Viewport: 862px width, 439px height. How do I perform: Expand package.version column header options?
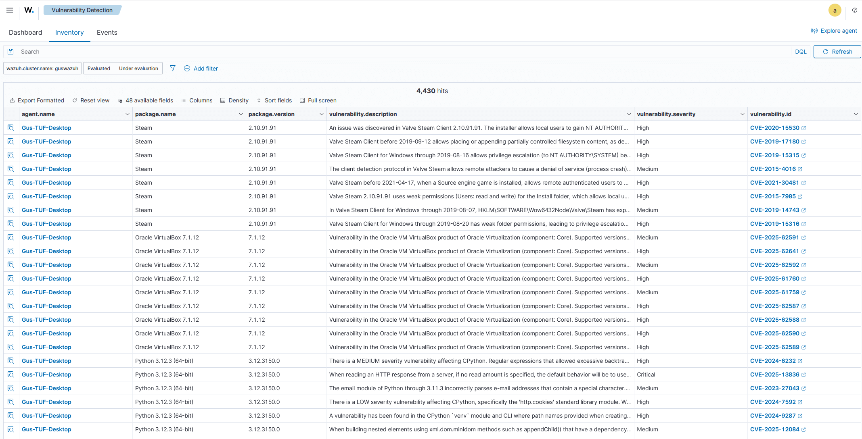322,114
